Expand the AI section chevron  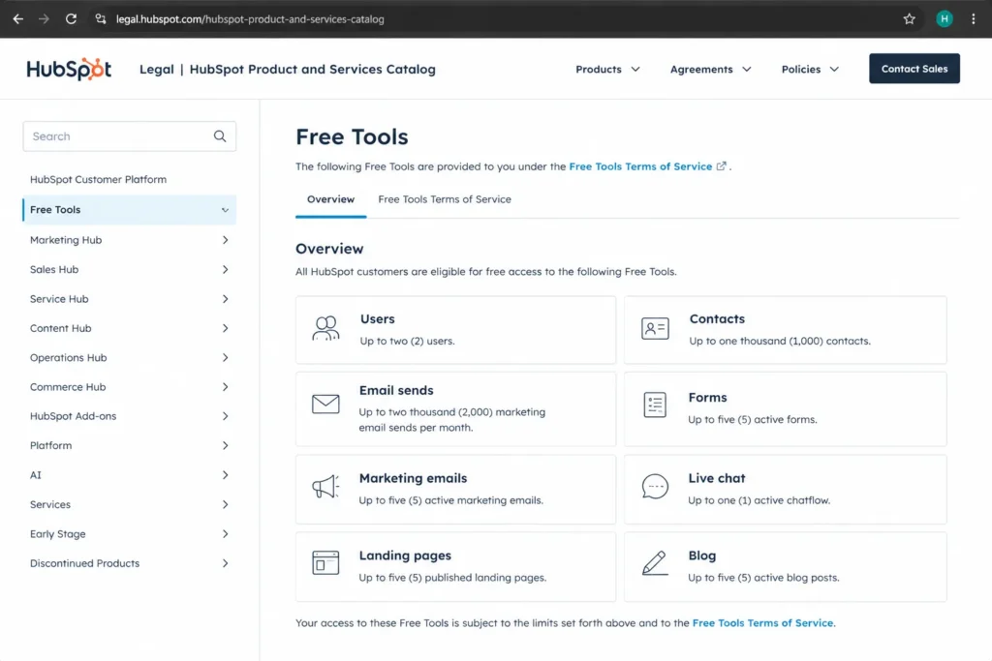click(x=225, y=474)
